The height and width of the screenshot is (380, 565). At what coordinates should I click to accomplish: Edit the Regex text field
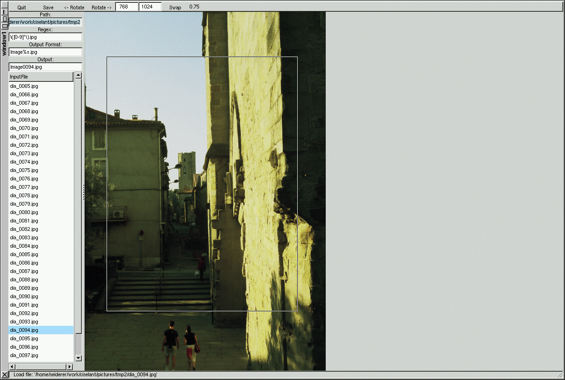point(45,37)
